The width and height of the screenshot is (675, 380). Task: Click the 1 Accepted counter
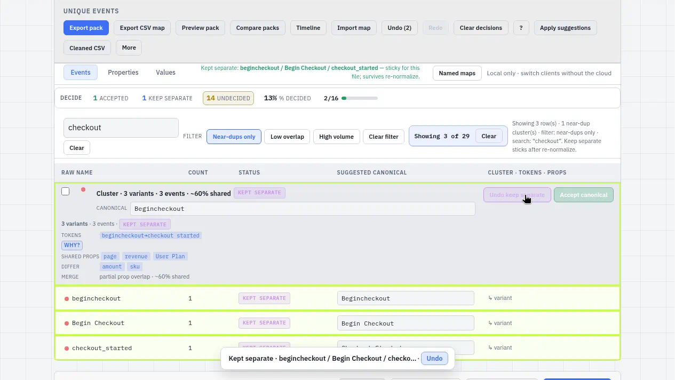click(x=110, y=98)
